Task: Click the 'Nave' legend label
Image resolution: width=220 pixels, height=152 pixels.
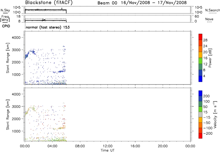Action: click(x=209, y=19)
